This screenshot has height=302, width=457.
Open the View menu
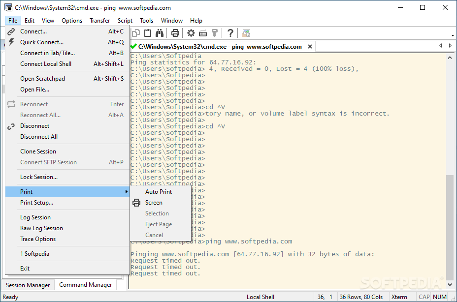click(48, 20)
